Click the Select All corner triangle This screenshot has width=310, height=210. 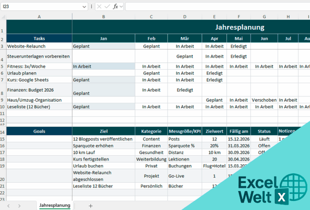pyautogui.click(x=3, y=17)
